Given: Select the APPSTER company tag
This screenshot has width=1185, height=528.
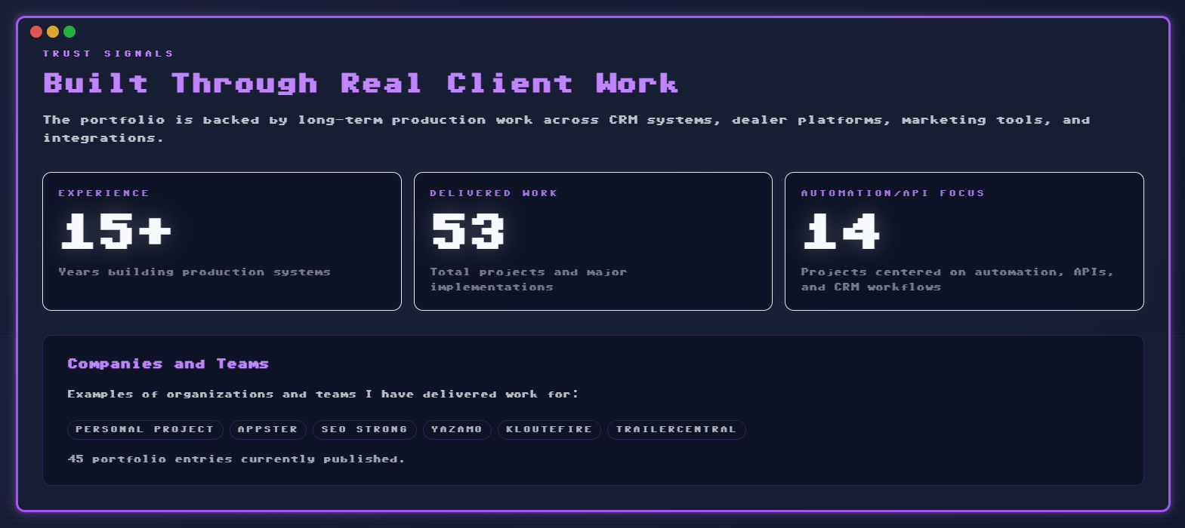Looking at the screenshot, I should [268, 429].
